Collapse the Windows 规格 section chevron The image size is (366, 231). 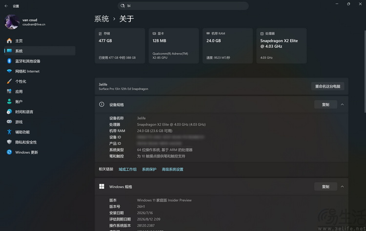342,187
